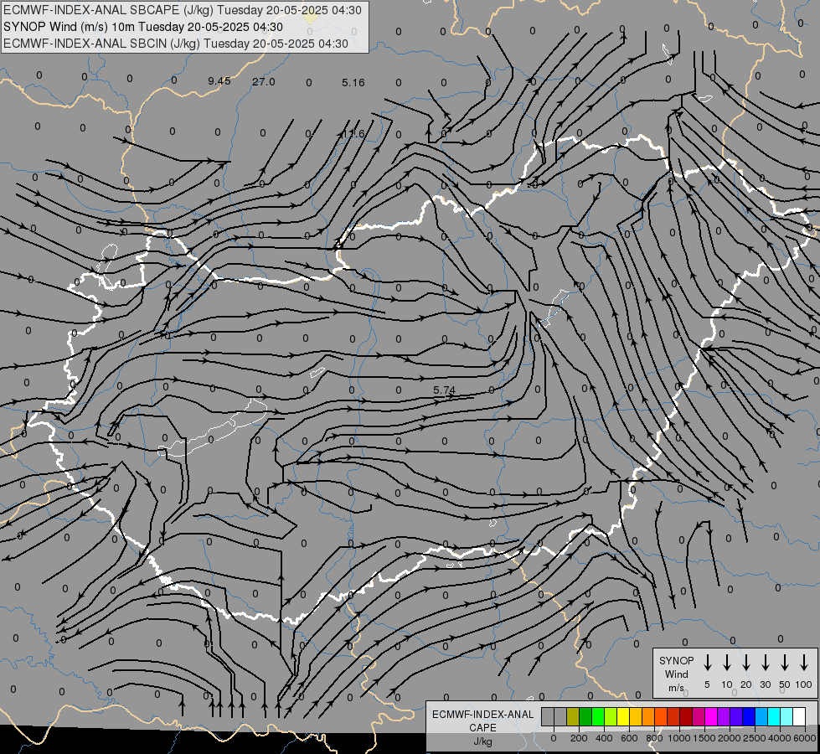The width and height of the screenshot is (820, 754).
Task: Click the ECMWF-INDEX-ANAL label in the CAPE scale
Action: [482, 715]
